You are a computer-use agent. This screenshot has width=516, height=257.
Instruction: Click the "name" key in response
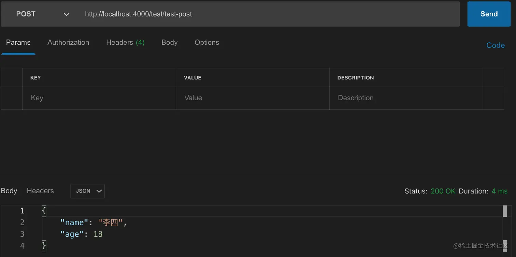(x=74, y=223)
